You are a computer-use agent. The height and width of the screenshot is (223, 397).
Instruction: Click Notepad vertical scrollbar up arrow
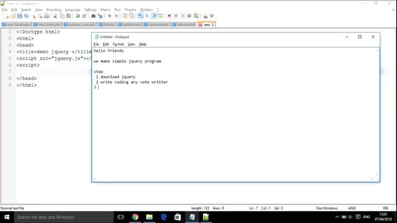point(377,50)
